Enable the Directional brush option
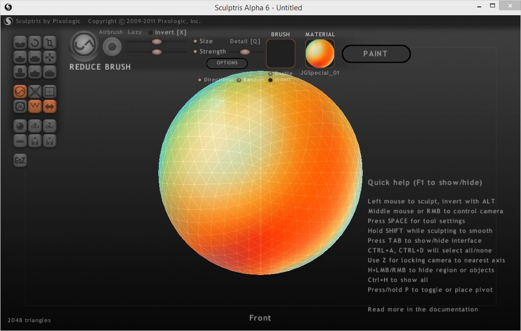The height and width of the screenshot is (331, 521). pyautogui.click(x=200, y=80)
